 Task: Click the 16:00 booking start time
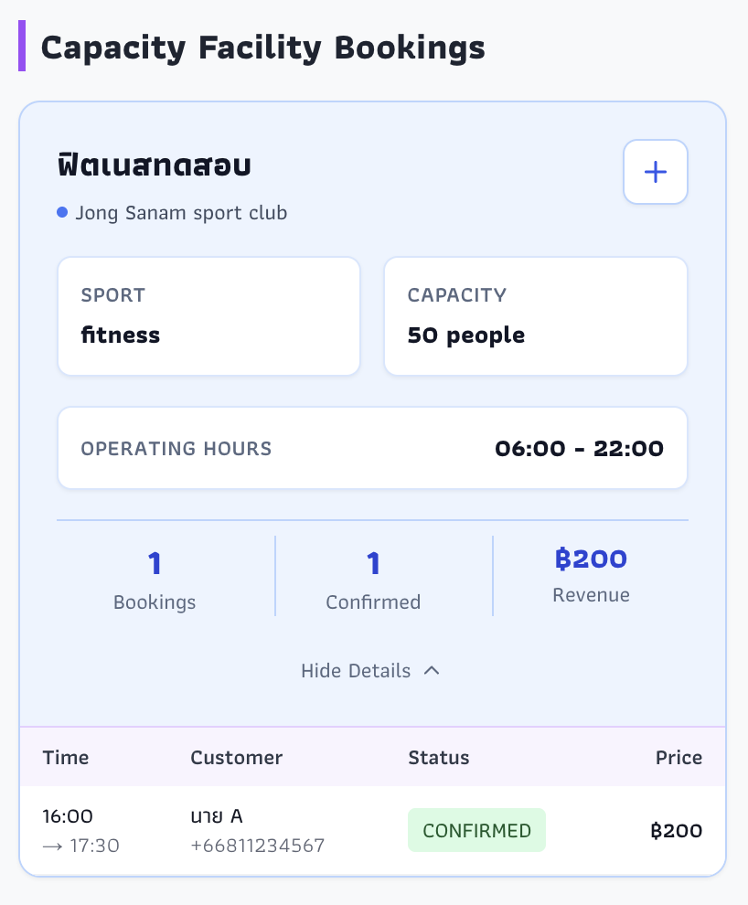pyautogui.click(x=68, y=816)
